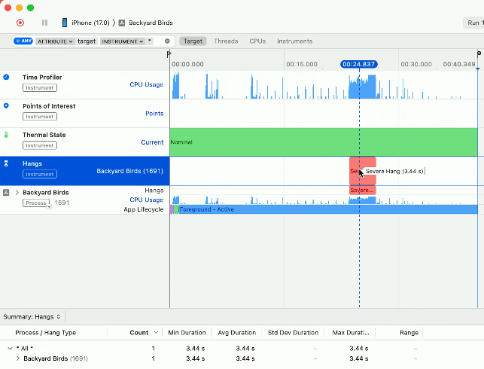The width and height of the screenshot is (484, 369).
Task: Select the iPhone (17.0) device icon
Action: pos(65,23)
